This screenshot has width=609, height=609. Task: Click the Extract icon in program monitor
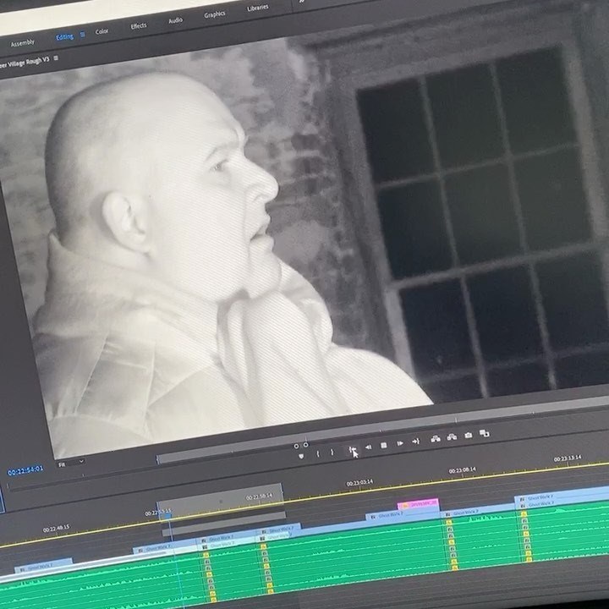(x=452, y=437)
